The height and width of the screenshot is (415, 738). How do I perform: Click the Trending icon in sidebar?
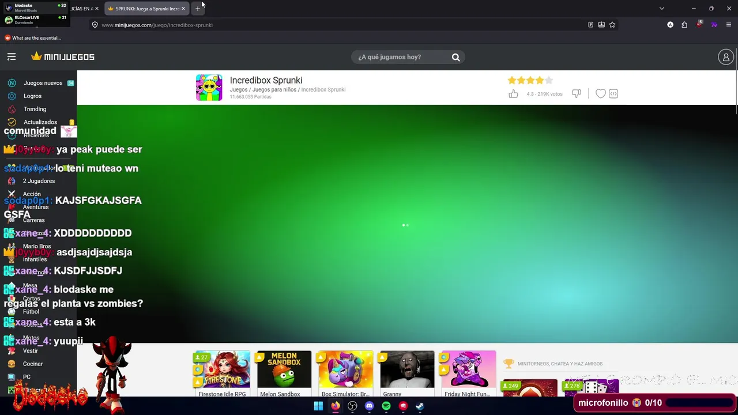12,109
